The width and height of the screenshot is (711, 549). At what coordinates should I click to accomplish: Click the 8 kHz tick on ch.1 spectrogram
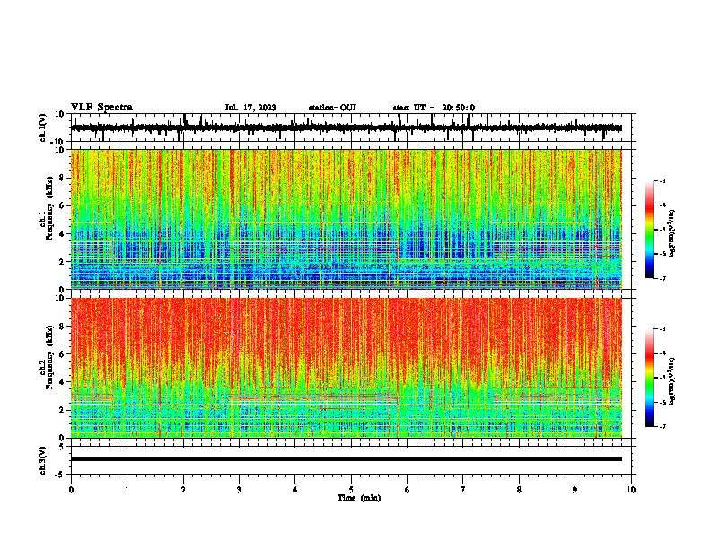62,178
